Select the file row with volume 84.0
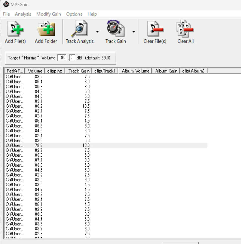The height and width of the screenshot is (244, 241). pyautogui.click(x=106, y=131)
